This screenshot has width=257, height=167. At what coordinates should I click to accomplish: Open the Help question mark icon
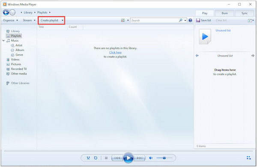190,20
